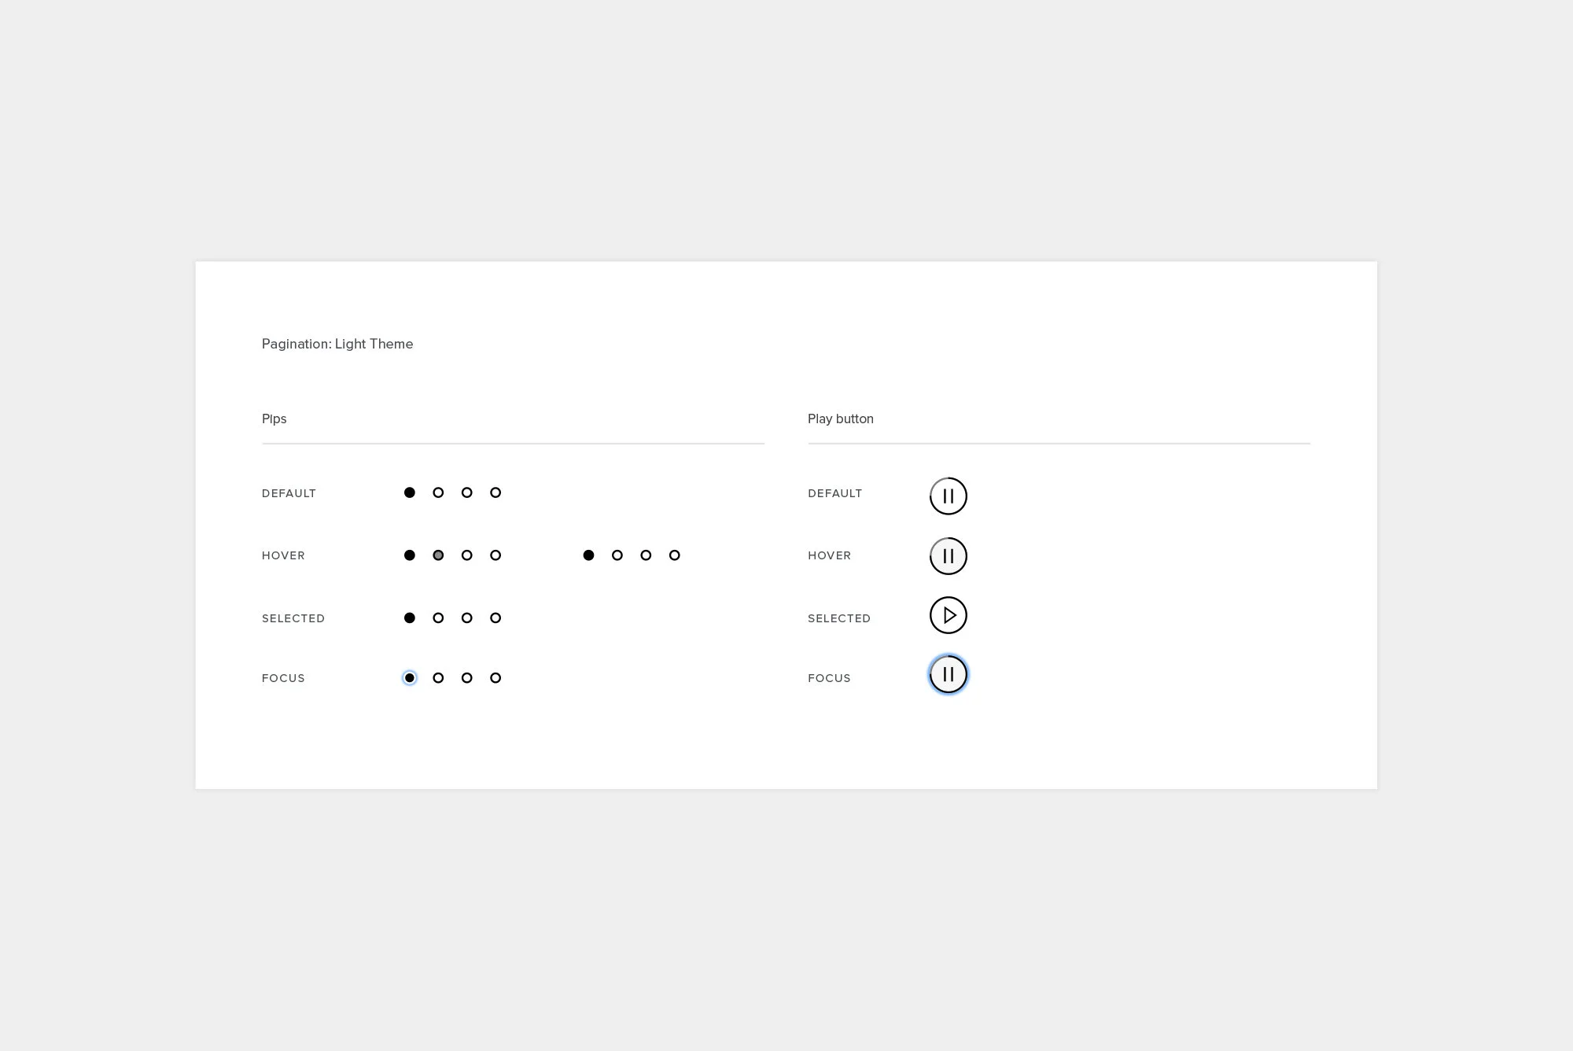This screenshot has width=1573, height=1051.
Task: Click the DEFAULT label under Pips
Action: coord(289,493)
